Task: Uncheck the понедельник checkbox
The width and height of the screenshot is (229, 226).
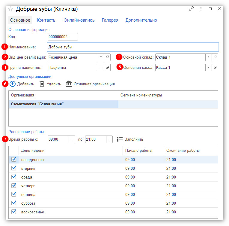Action: coord(14,159)
